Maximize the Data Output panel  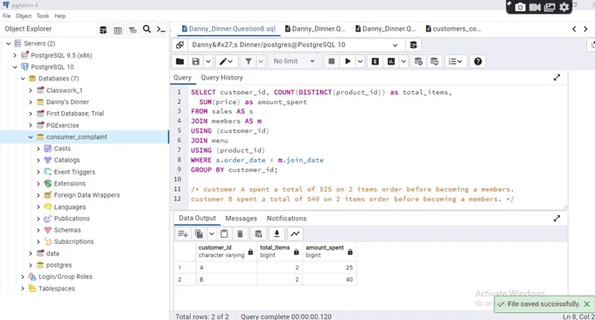[556, 219]
